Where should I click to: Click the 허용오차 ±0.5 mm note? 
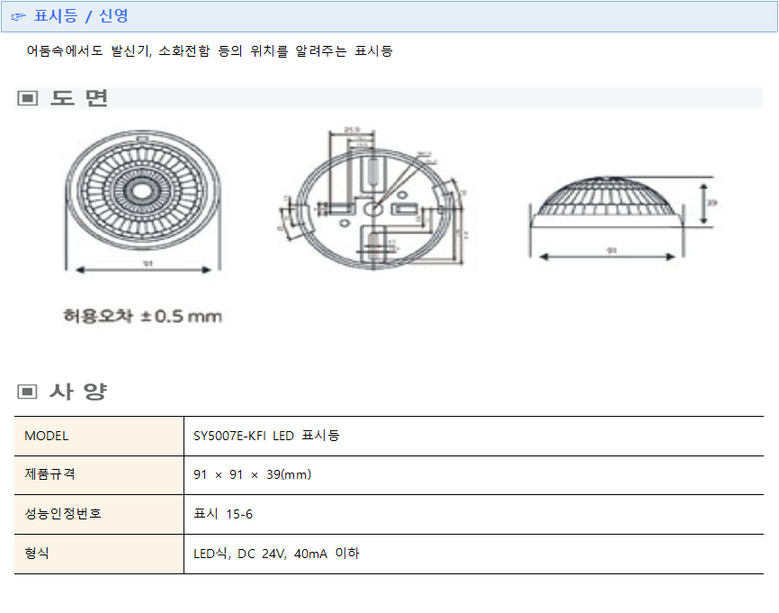pyautogui.click(x=142, y=316)
